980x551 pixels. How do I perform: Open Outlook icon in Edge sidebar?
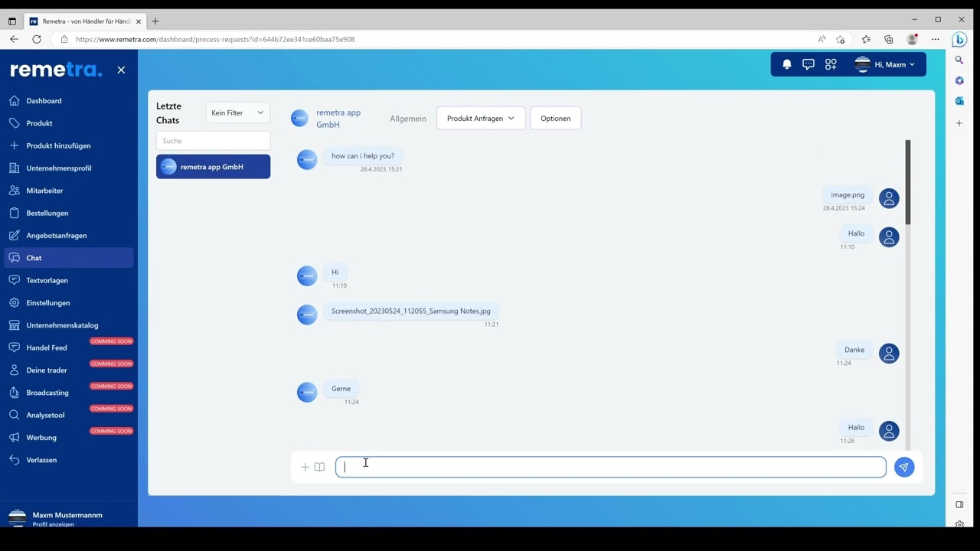coord(959,101)
